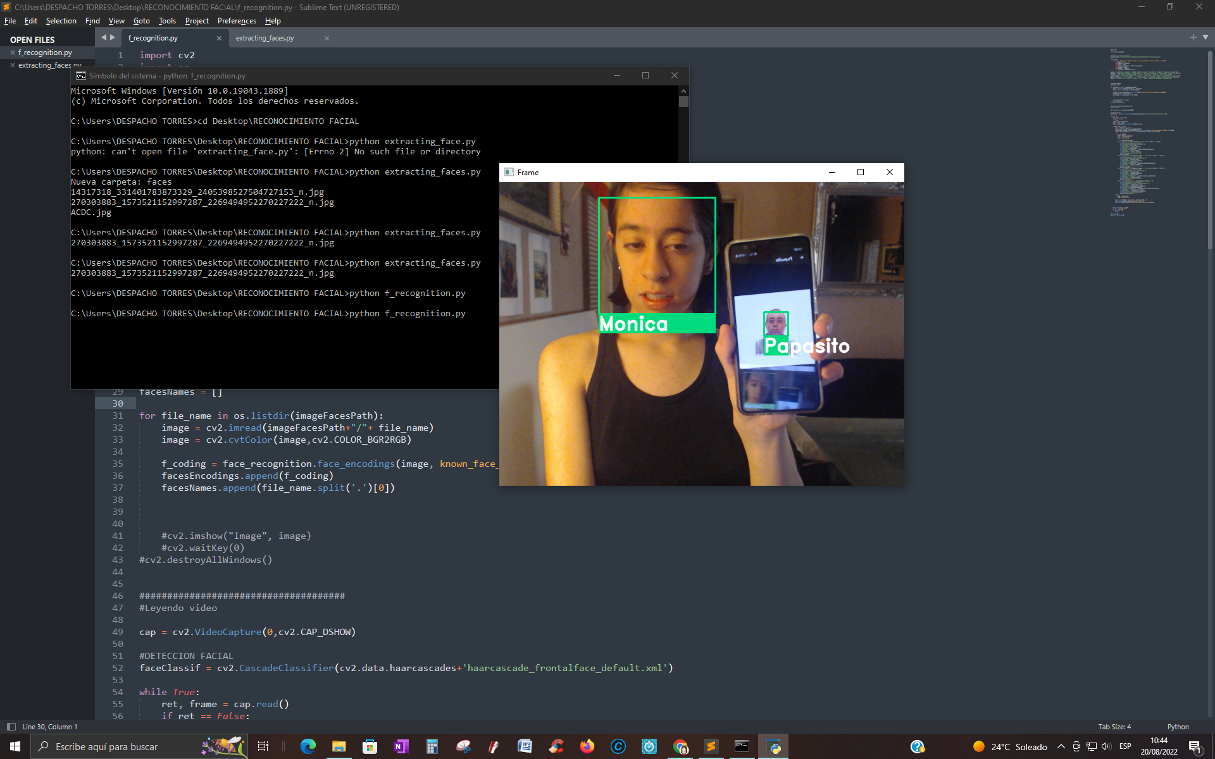Viewport: 1215px width, 759px height.
Task: Open the Calculator app from the taskbar
Action: click(x=432, y=747)
